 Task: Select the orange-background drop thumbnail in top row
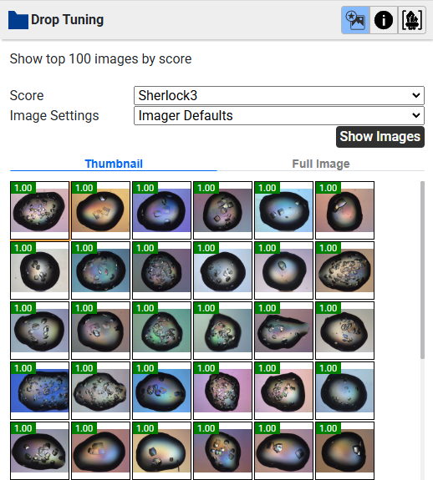coord(100,210)
